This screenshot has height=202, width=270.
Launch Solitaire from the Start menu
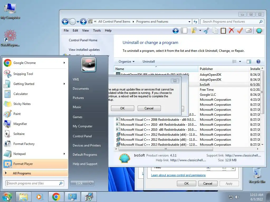coord(35,134)
